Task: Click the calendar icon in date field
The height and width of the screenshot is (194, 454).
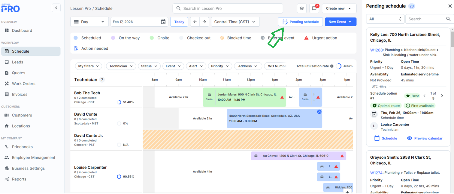Action: tap(163, 22)
